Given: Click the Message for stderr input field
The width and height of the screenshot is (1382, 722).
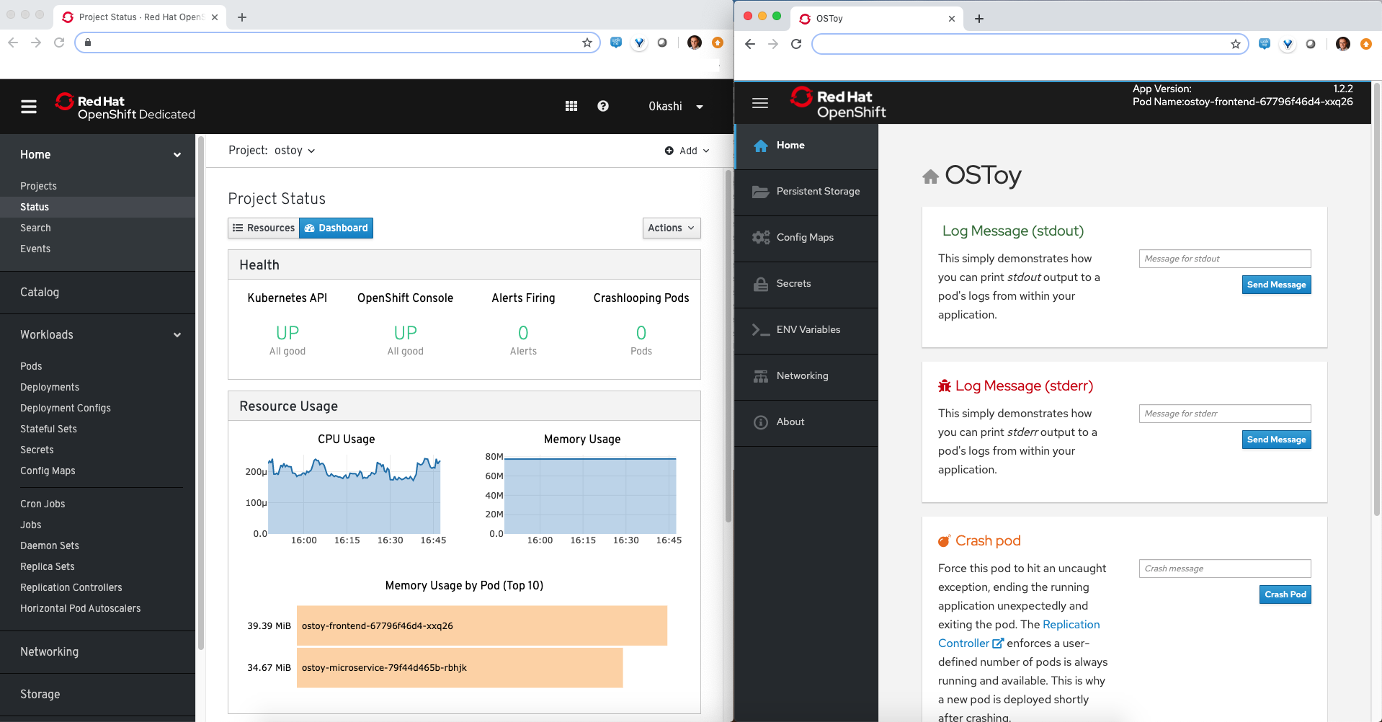Looking at the screenshot, I should tap(1225, 414).
